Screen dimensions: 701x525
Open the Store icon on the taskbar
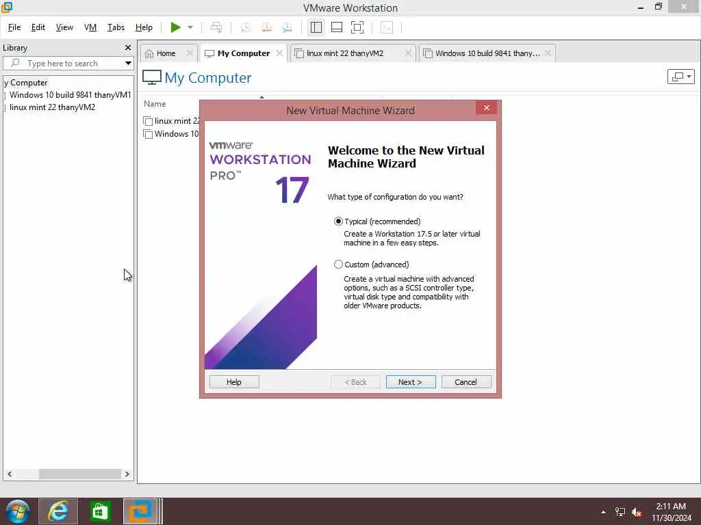click(x=100, y=511)
